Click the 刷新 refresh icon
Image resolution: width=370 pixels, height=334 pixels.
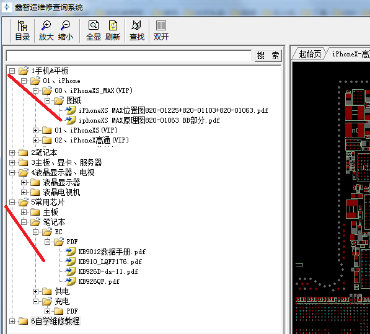pos(113,25)
